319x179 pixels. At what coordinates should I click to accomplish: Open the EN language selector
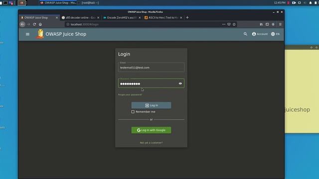pyautogui.click(x=275, y=34)
